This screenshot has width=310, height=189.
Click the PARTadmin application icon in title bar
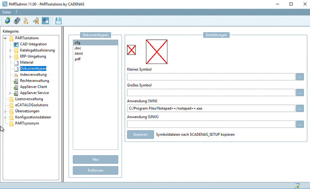click(5, 4)
